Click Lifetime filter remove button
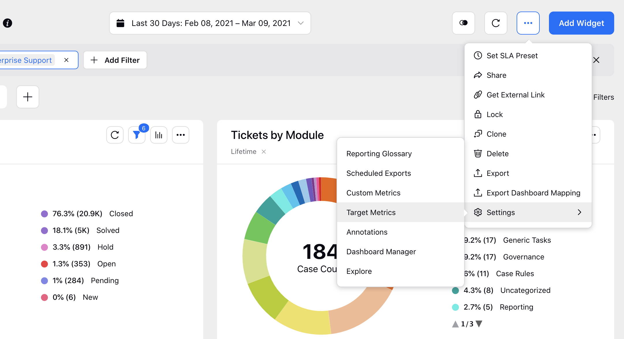624x339 pixels. click(x=264, y=151)
